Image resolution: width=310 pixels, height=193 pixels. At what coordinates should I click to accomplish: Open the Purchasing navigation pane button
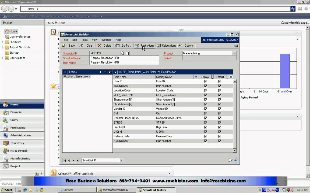22,128
